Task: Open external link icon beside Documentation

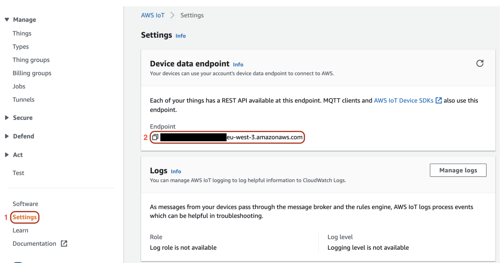Action: 64,244
